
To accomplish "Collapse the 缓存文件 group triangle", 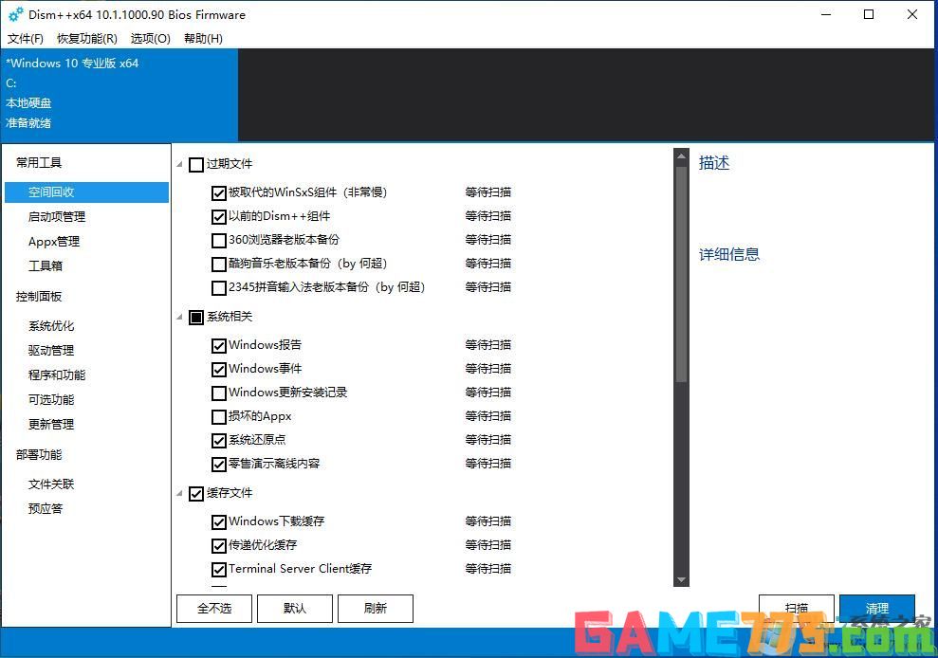I will (x=179, y=493).
